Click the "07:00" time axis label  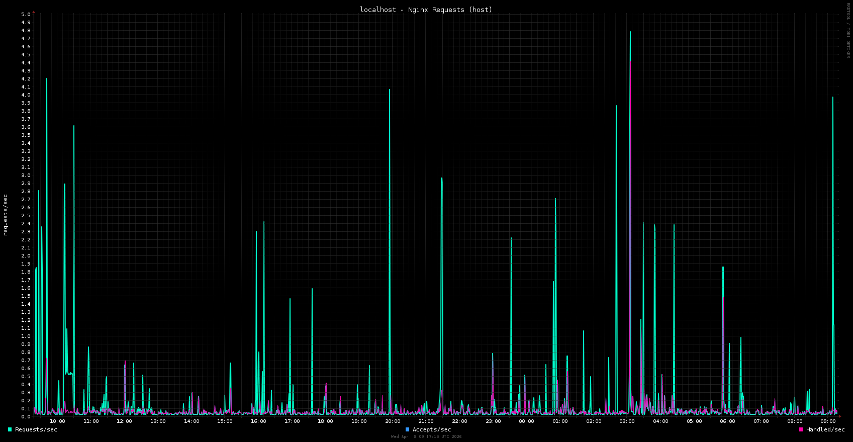761,421
